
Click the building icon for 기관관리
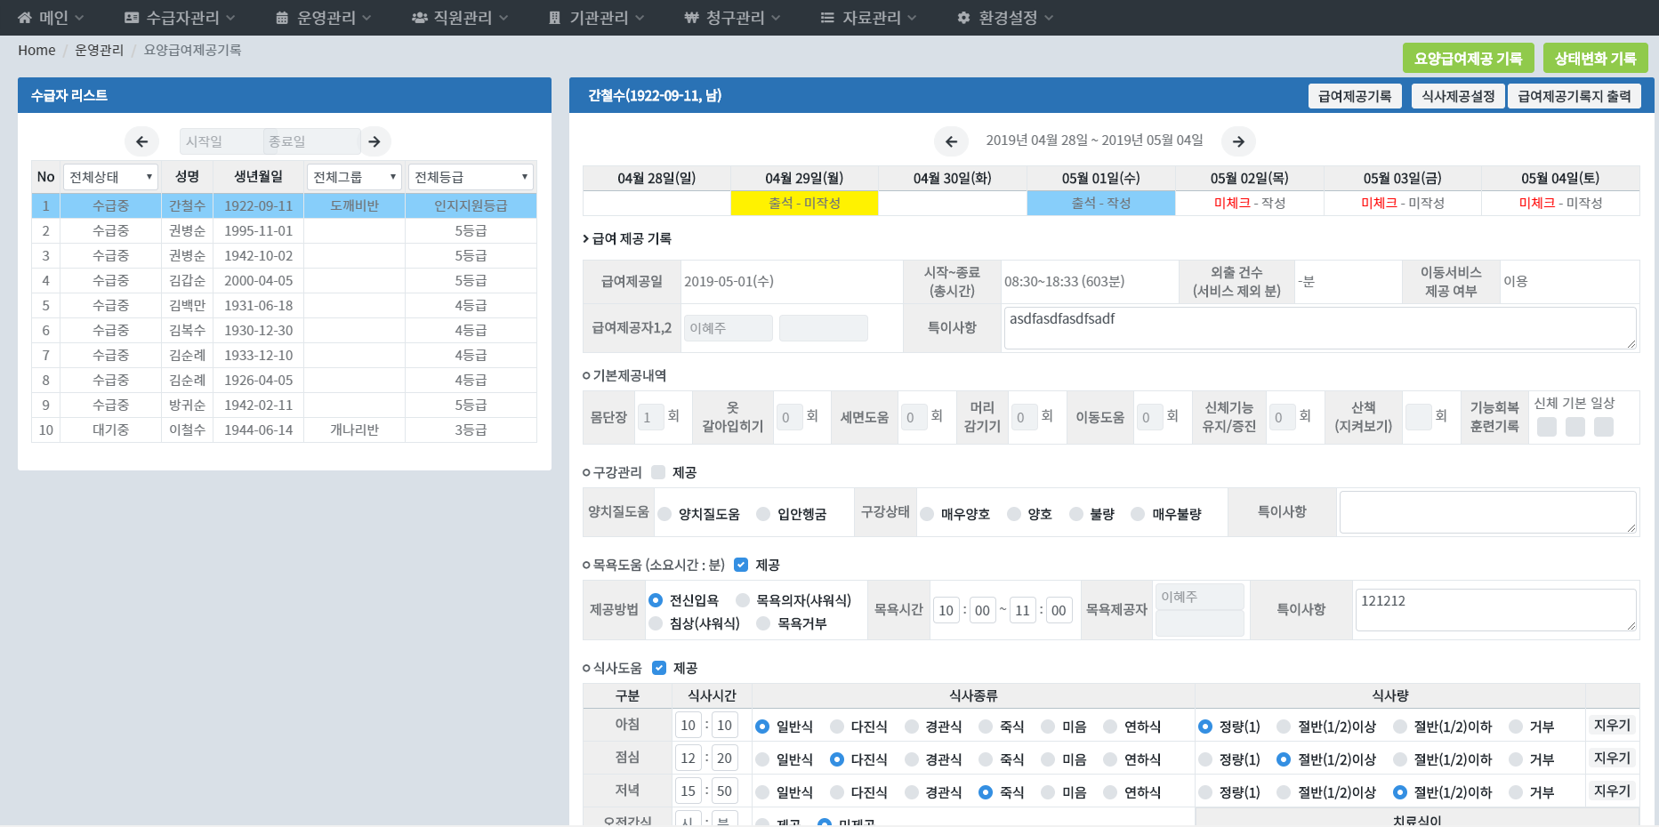pyautogui.click(x=555, y=18)
